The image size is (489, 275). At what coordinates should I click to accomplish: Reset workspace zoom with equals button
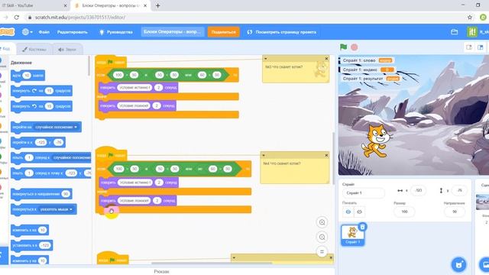(x=322, y=251)
